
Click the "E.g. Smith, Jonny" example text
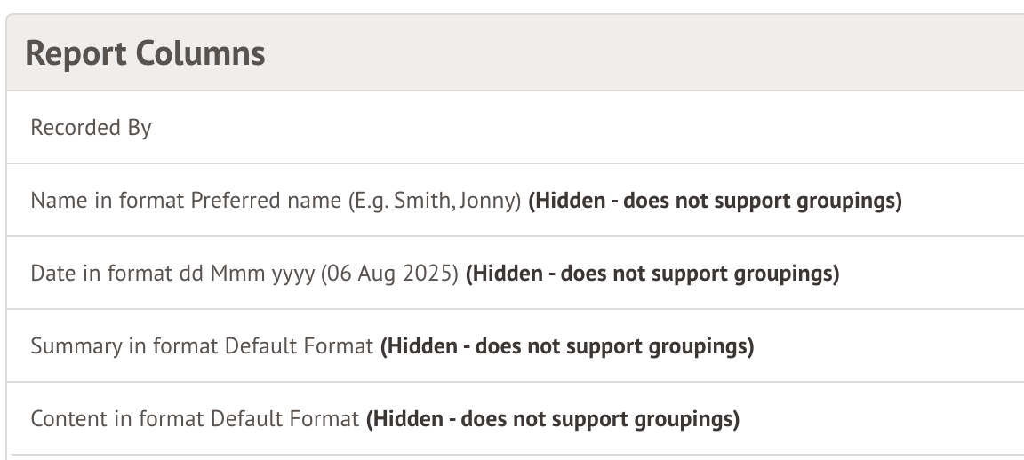point(435,201)
